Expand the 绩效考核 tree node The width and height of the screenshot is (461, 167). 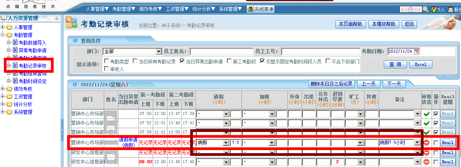[3, 89]
